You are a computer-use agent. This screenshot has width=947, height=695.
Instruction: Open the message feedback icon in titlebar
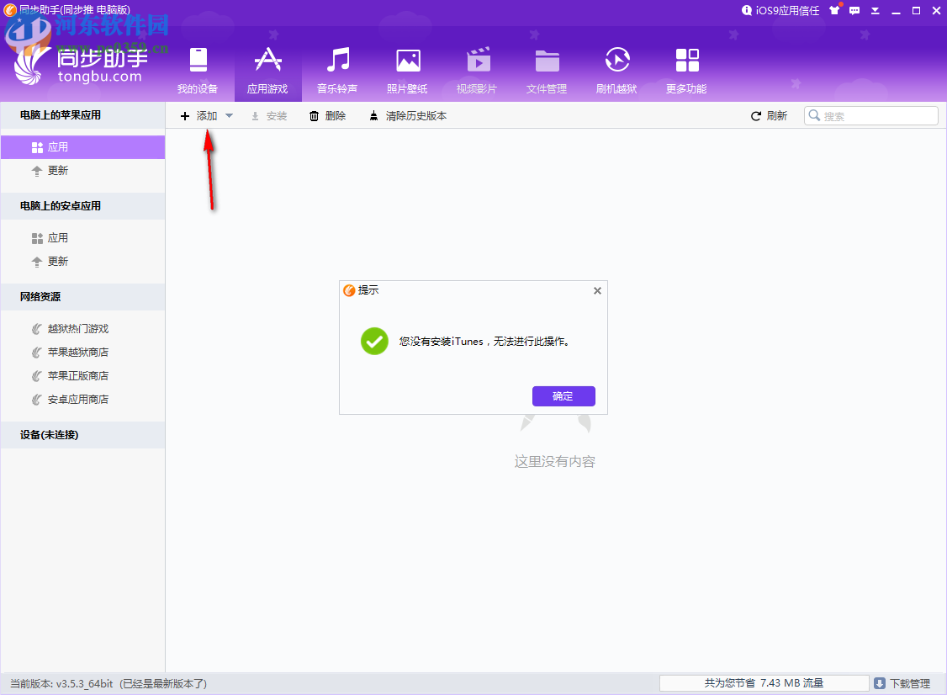pyautogui.click(x=854, y=10)
